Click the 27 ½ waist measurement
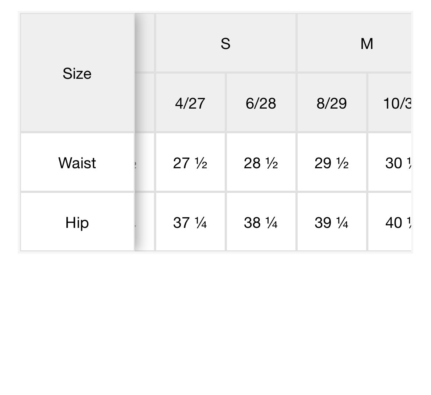Viewport: 431px width, 395px height. point(190,163)
